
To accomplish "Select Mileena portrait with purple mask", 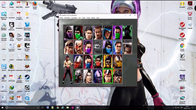I will [88, 47].
